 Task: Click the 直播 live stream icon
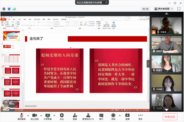point(128,115)
